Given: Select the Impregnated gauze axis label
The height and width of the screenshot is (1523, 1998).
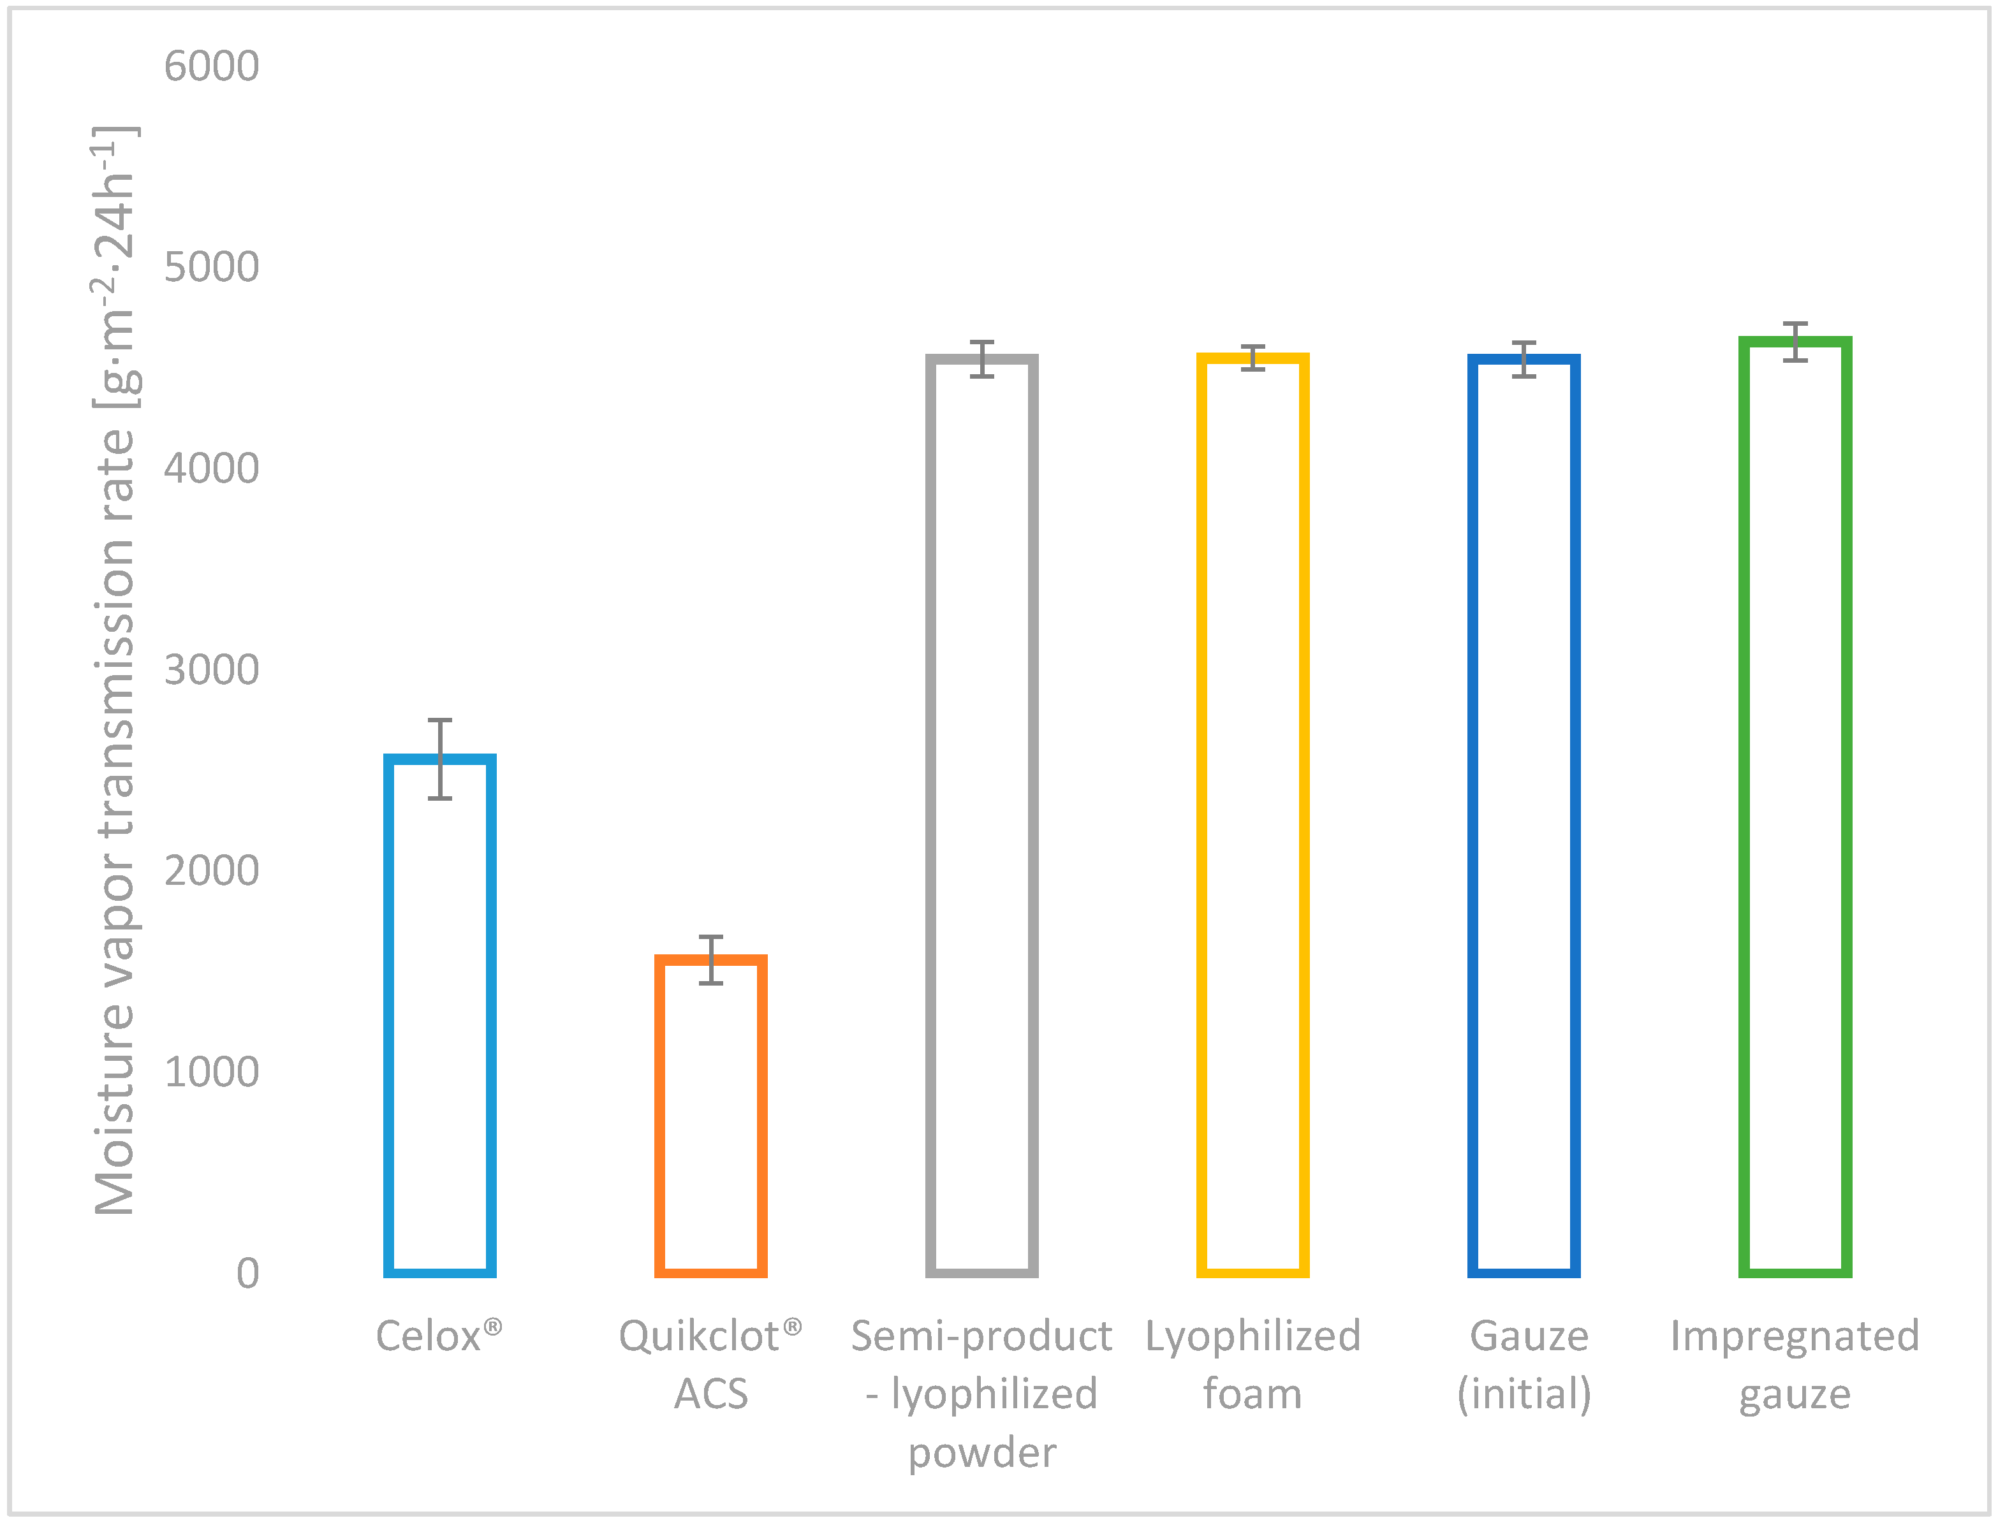Looking at the screenshot, I should [1795, 1364].
